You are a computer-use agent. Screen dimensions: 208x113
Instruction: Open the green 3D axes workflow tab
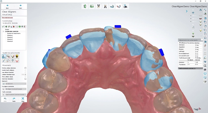(85, 6)
